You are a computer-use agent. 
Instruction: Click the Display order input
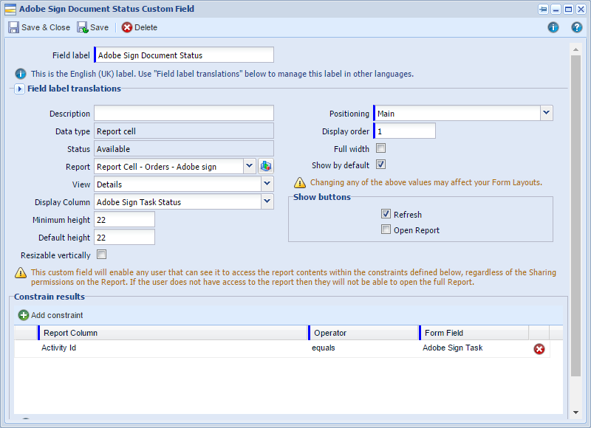pyautogui.click(x=404, y=131)
